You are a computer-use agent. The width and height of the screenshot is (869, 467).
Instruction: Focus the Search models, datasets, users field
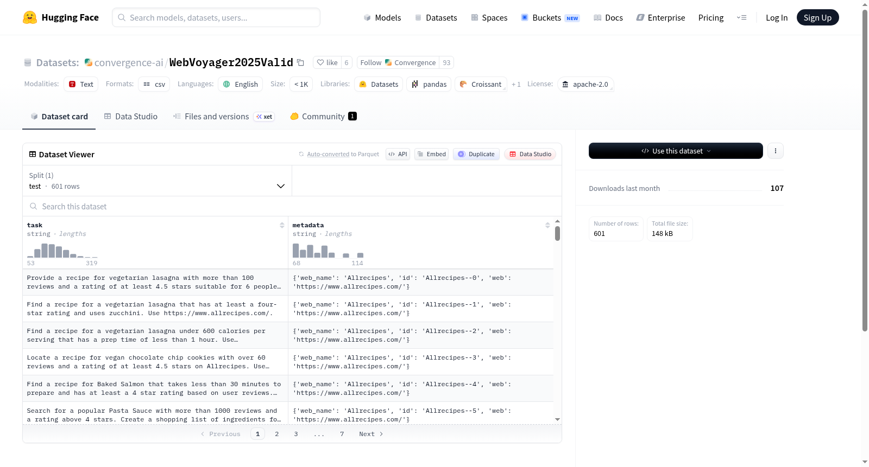[216, 17]
